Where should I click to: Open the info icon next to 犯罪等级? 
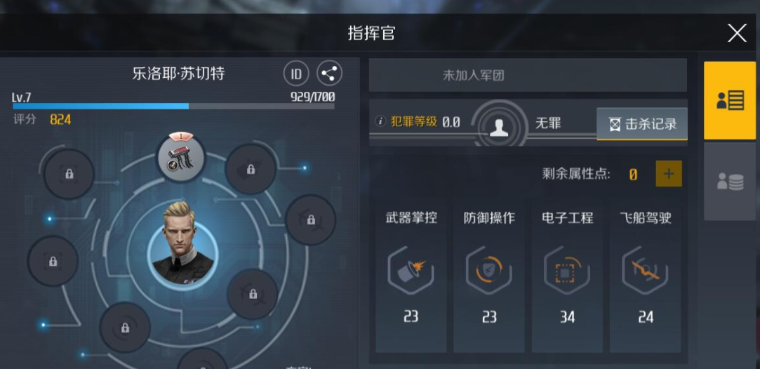pyautogui.click(x=380, y=121)
